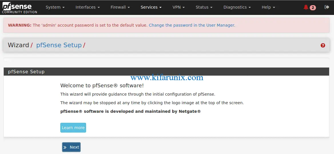Click the Learn more button
The width and height of the screenshot is (334, 154).
[73, 128]
